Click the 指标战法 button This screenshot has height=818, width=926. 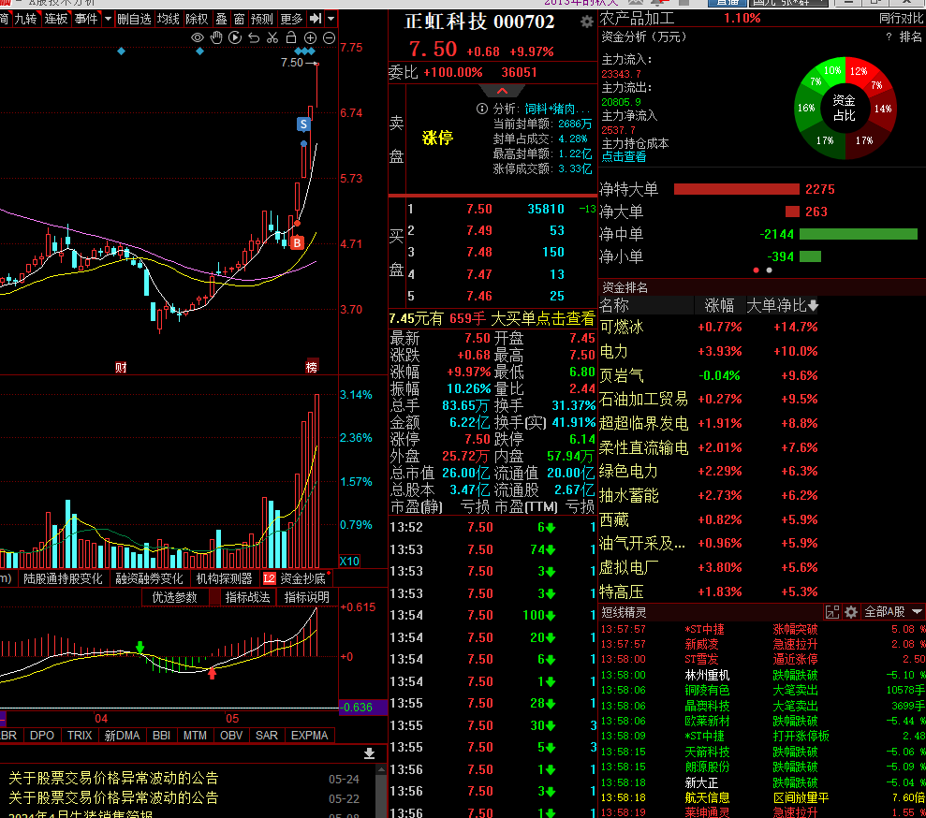click(x=247, y=597)
